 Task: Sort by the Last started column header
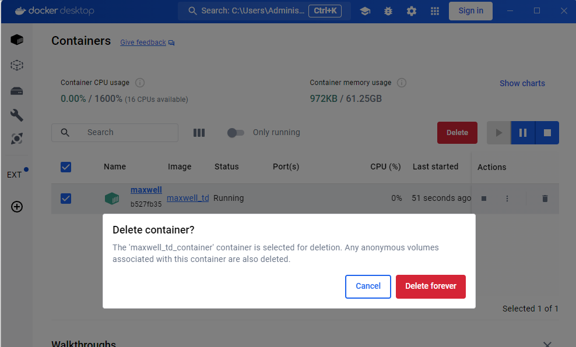(x=435, y=167)
